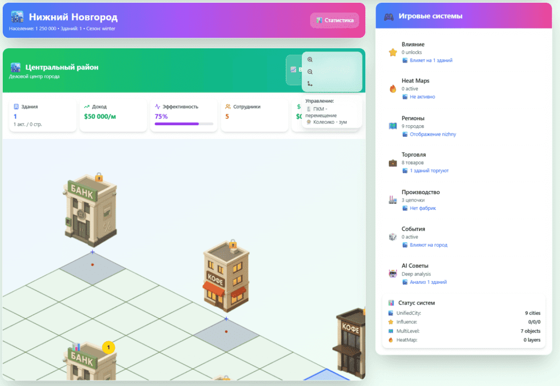560x386 pixels.
Task: Click the zoom in magnifier icon
Action: pos(310,60)
